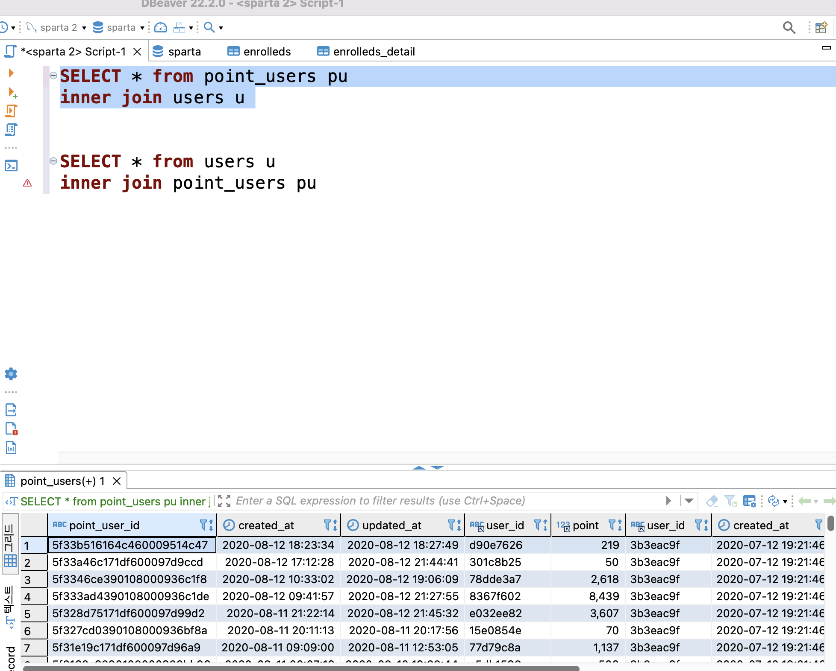Open the history clock dropdown arrow
Image resolution: width=836 pixels, height=671 pixels.
(13, 28)
